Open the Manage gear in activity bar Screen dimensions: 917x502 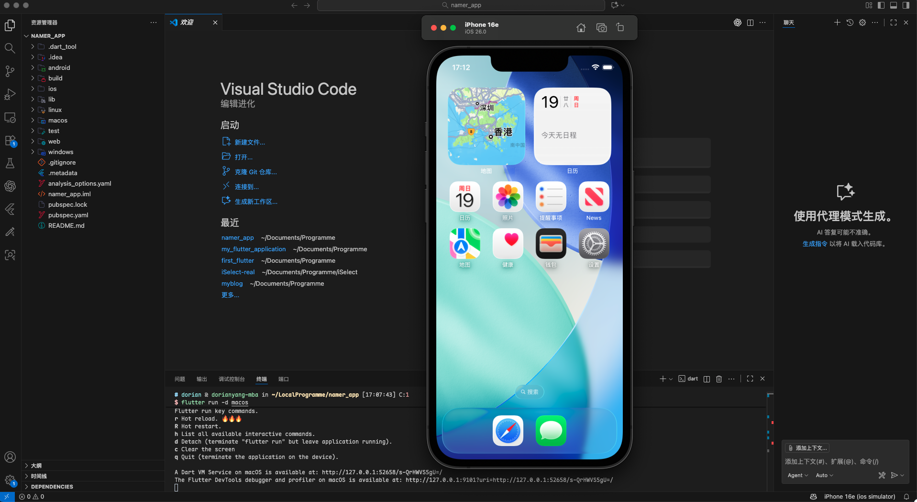10,480
